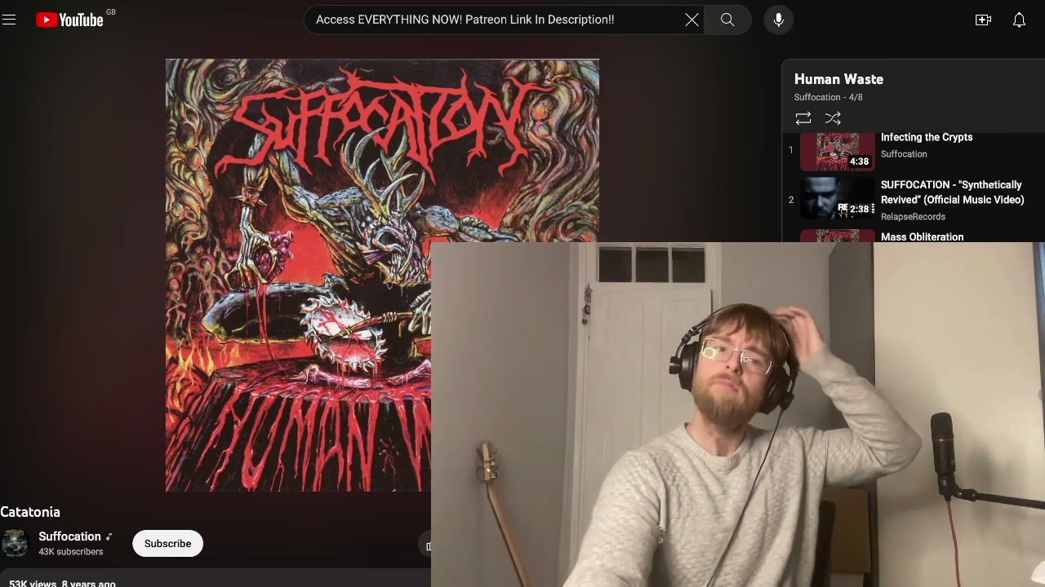Click '43K subscribers' text
The image size is (1045, 587).
coord(71,552)
